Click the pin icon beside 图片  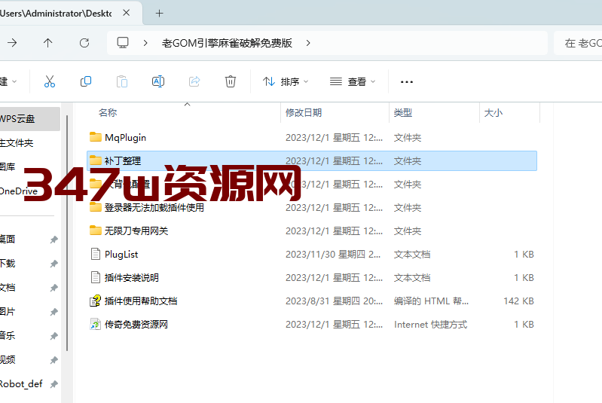(53, 312)
